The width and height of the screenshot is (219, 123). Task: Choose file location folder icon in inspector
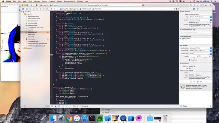click(x=210, y=22)
